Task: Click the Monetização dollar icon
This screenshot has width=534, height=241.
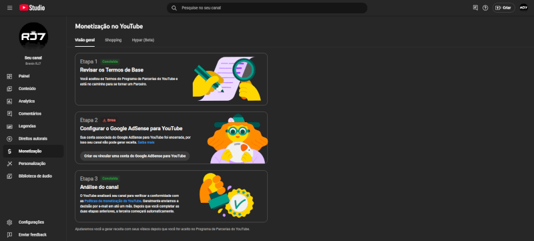Action: (9, 151)
